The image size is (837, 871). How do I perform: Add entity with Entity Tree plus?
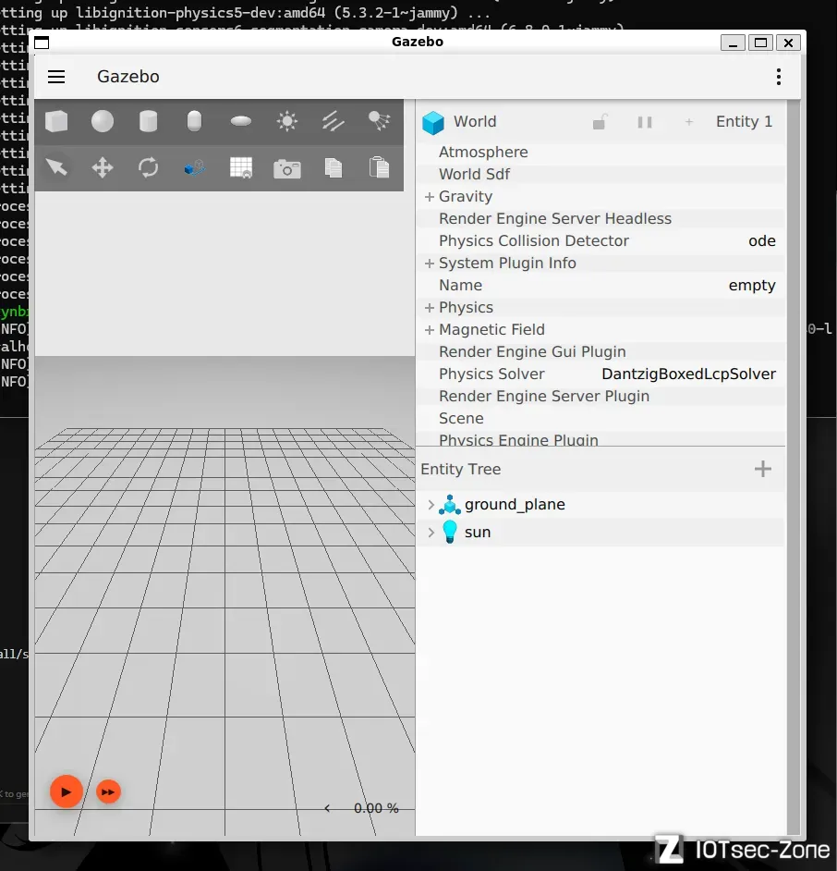tap(762, 469)
